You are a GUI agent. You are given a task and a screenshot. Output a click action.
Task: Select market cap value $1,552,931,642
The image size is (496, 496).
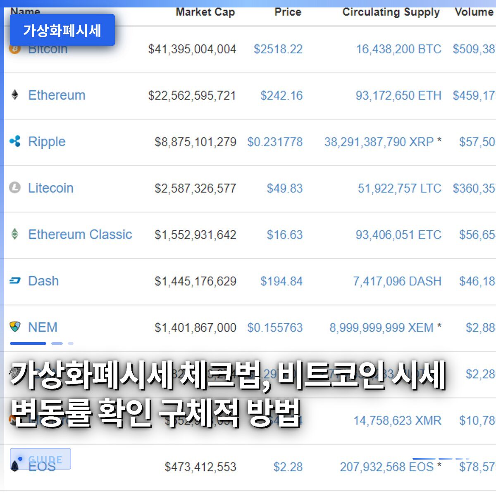(x=196, y=235)
